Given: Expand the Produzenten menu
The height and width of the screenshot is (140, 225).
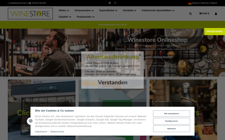Looking at the screenshot, I should [85, 17].
